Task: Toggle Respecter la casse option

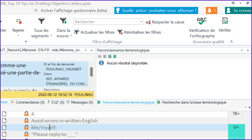Action: tap(165, 22)
